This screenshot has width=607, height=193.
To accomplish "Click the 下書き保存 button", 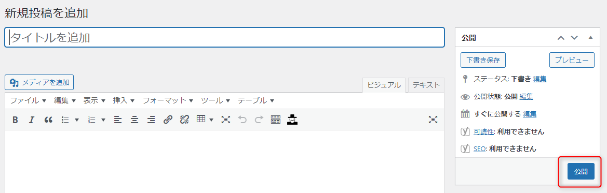I will click(x=483, y=60).
